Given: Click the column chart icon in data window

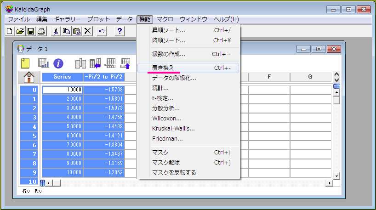Looking at the screenshot, I should (43, 63).
